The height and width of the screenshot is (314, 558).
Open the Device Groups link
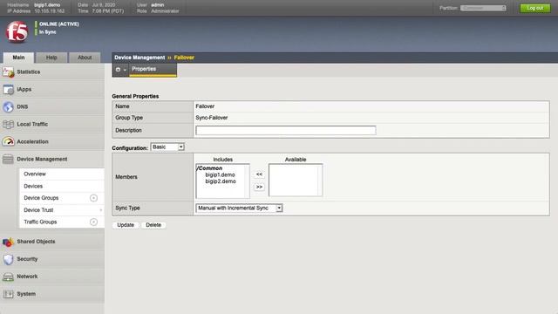[41, 198]
